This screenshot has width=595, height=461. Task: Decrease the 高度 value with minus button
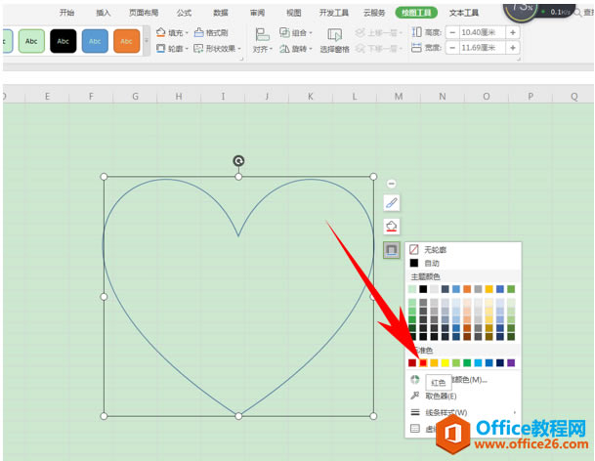(452, 32)
